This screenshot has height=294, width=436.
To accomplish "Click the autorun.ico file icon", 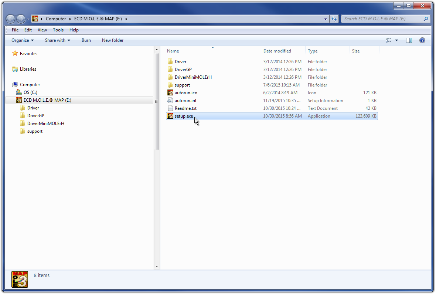I will point(170,93).
